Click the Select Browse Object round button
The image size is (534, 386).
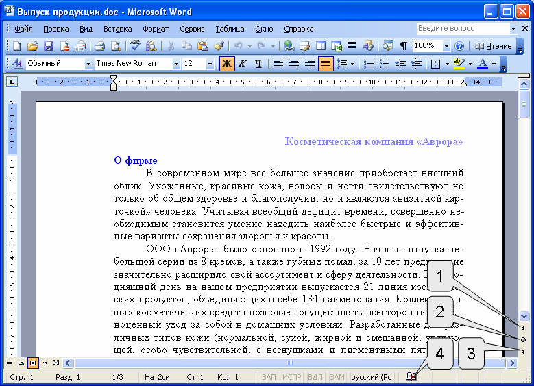(524, 339)
